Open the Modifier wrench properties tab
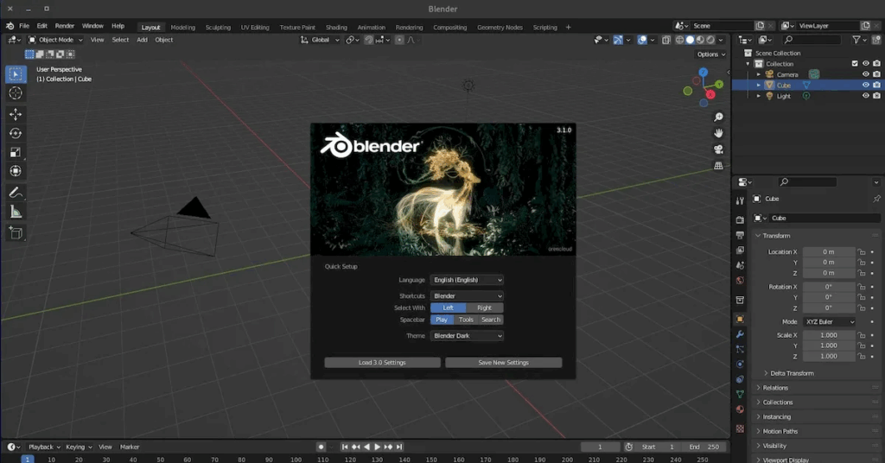The image size is (885, 463). (x=740, y=334)
